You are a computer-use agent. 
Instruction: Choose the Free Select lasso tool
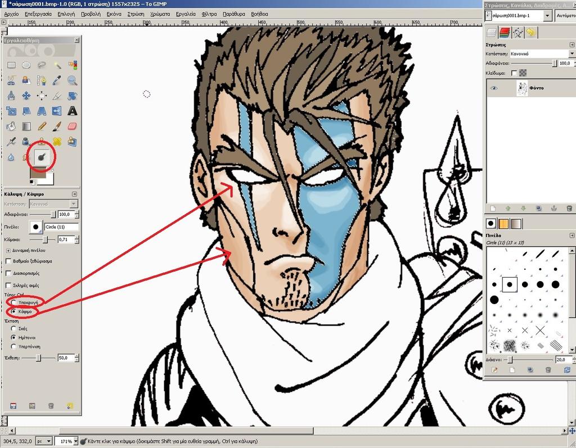42,65
